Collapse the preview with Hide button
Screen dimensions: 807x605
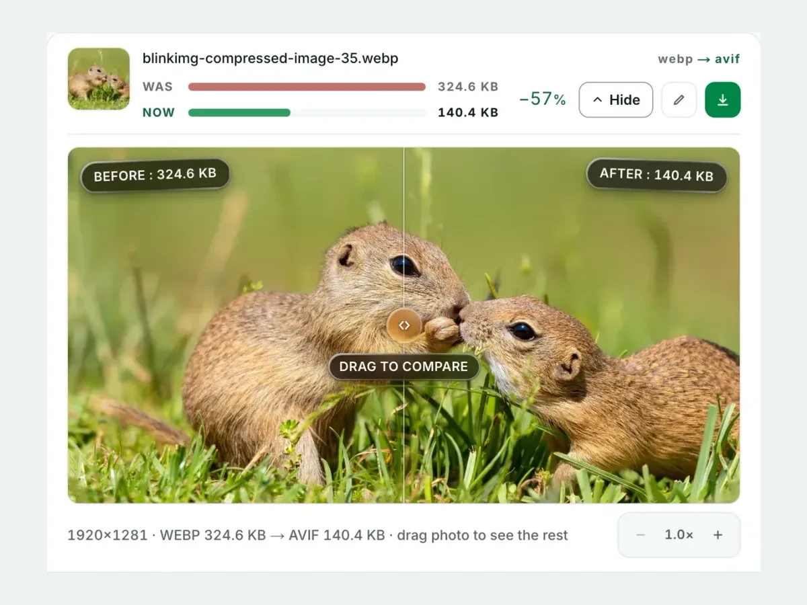(615, 99)
